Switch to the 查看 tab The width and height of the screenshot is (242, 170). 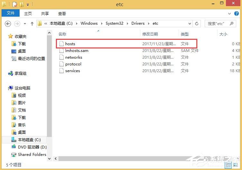pos(62,13)
